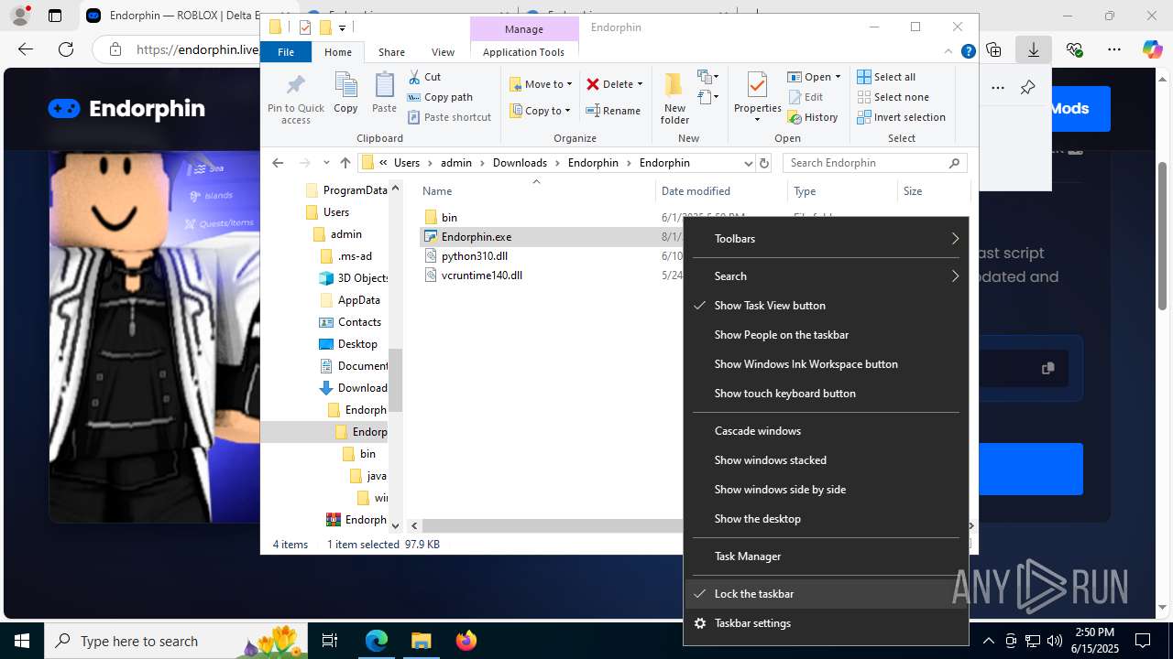The height and width of the screenshot is (659, 1173).
Task: Expand the Search submenu in context menu
Action: pos(826,276)
